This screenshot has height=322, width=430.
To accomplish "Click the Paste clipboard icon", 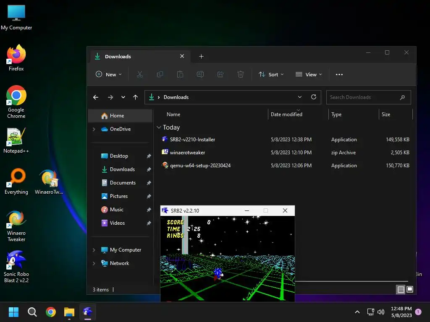I will pos(180,74).
